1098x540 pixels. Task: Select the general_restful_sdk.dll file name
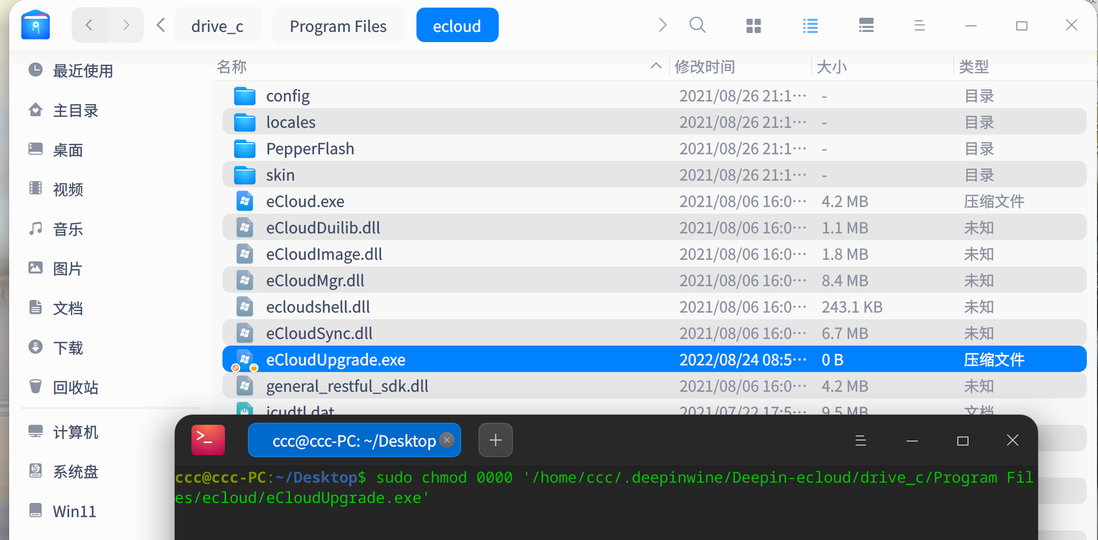347,386
